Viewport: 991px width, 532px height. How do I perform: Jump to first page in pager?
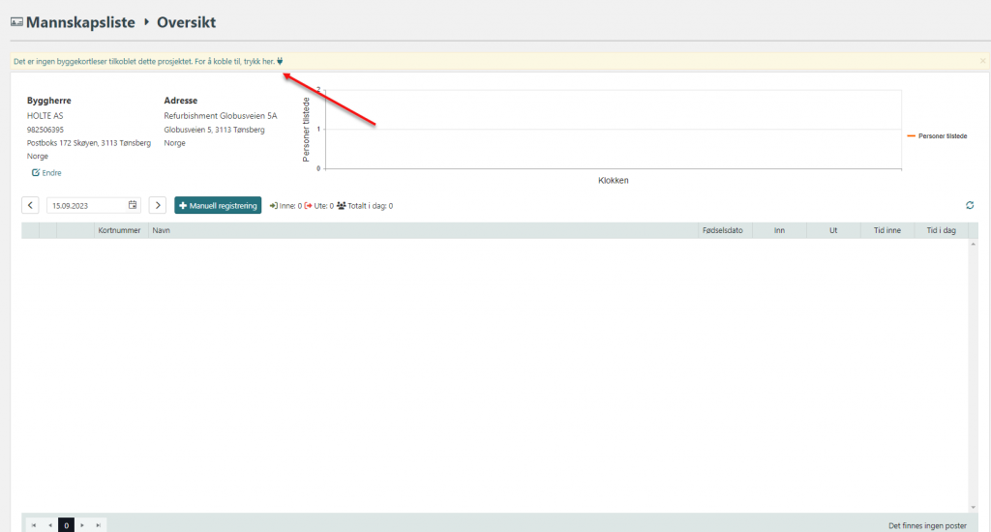(33, 525)
